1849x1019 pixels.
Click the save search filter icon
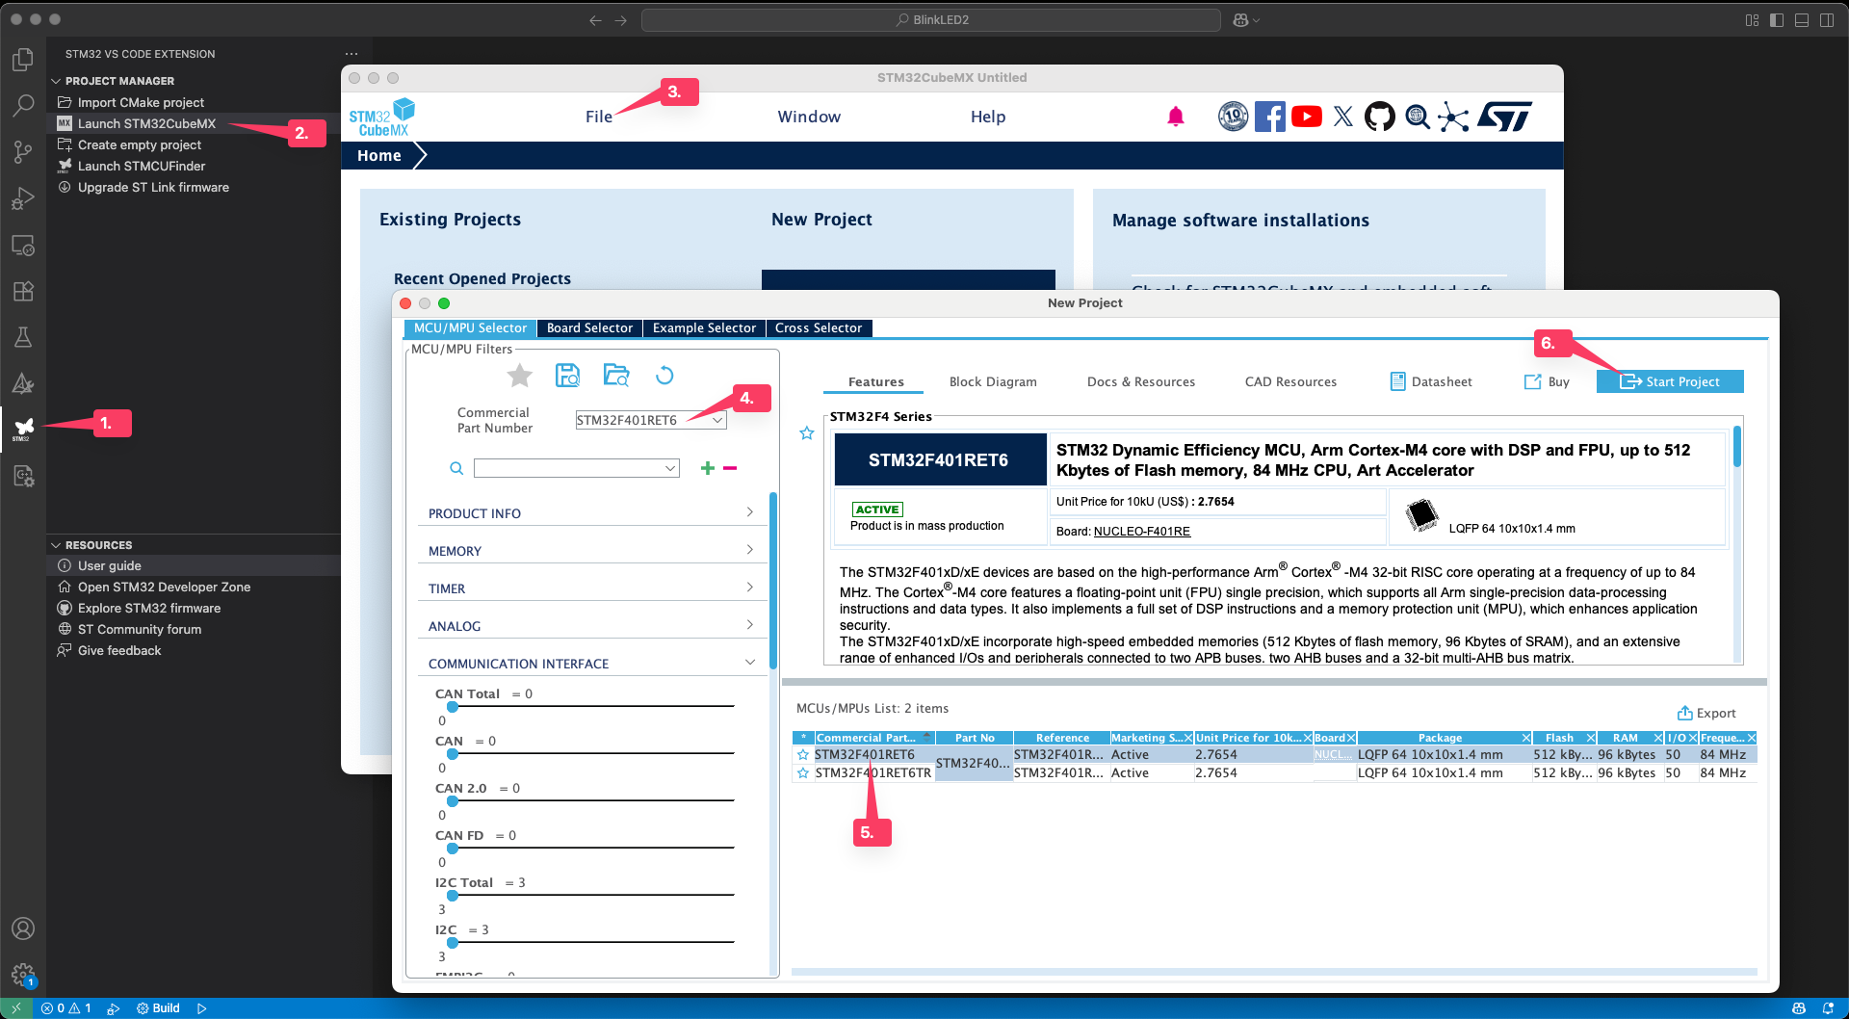[x=568, y=376]
